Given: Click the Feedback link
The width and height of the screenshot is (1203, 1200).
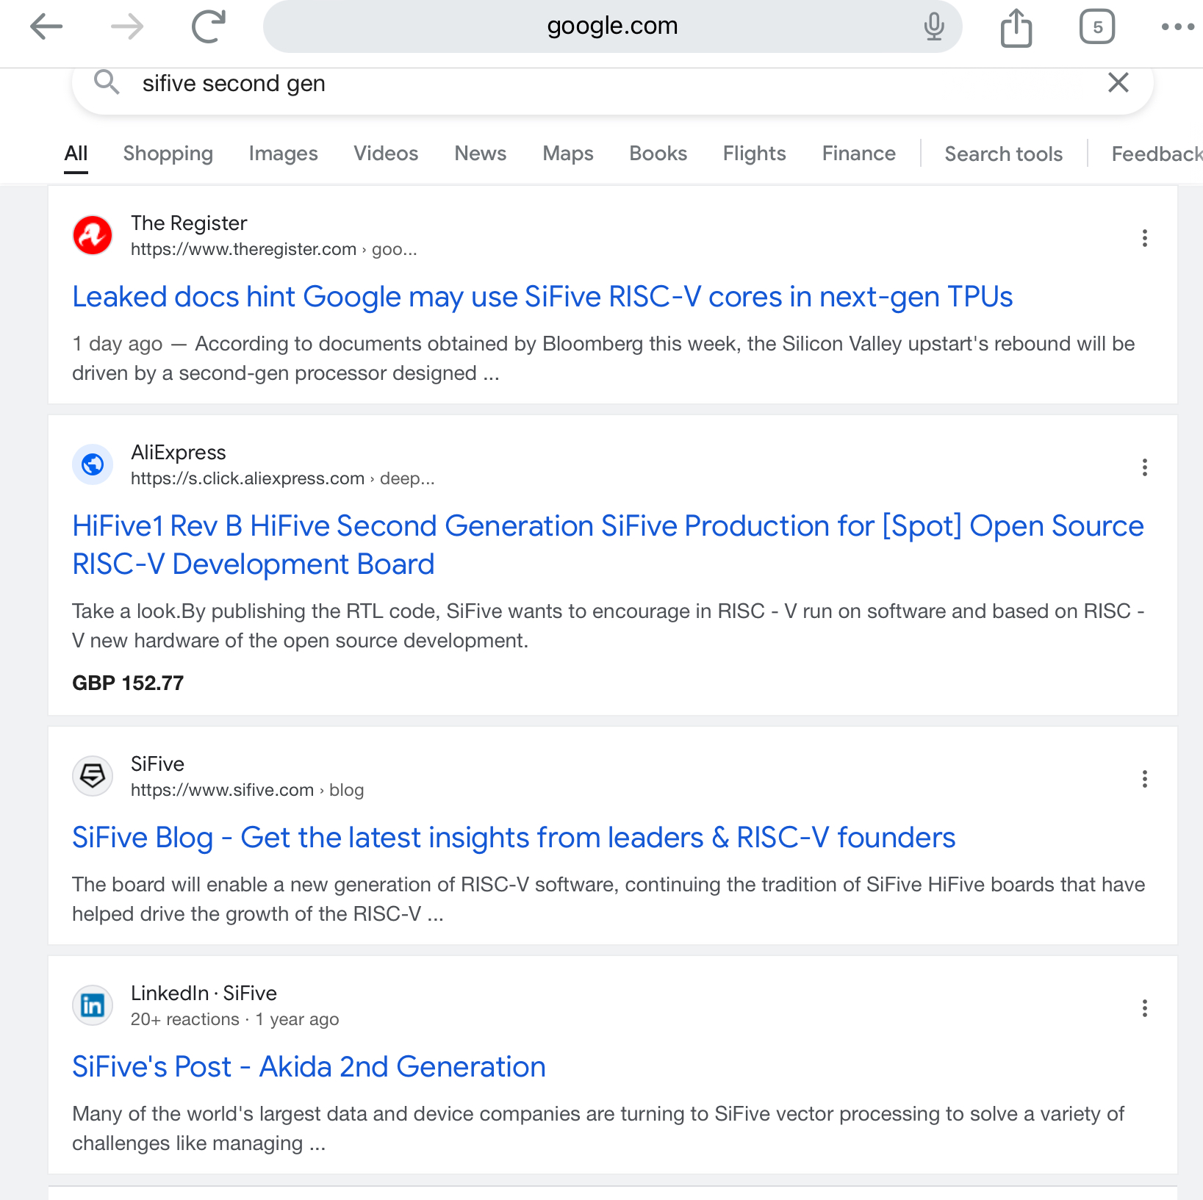Looking at the screenshot, I should tap(1157, 154).
